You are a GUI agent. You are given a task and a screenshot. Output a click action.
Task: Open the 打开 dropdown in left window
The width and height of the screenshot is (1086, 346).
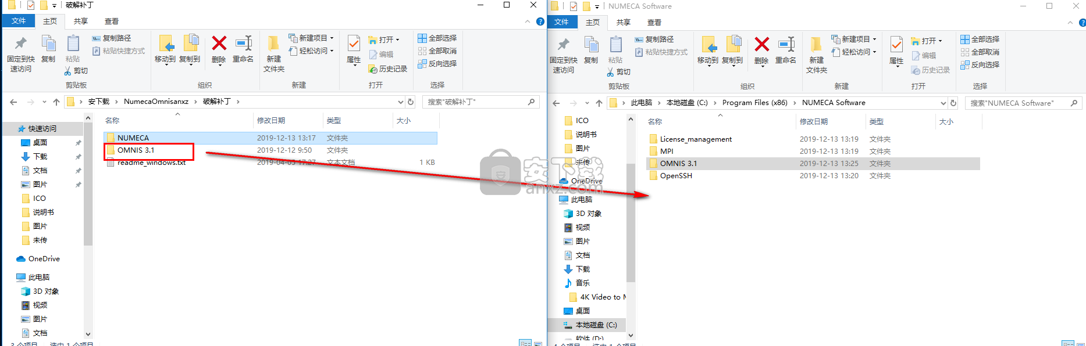(x=384, y=40)
